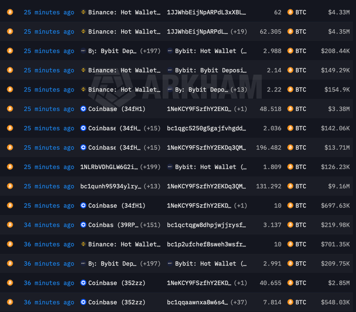Screen dimensions: 356x312
Task: Click the Bybit logo in the $126.23K row
Action: click(x=170, y=166)
